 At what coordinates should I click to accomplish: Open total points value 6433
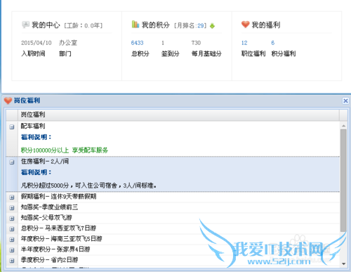137,43
